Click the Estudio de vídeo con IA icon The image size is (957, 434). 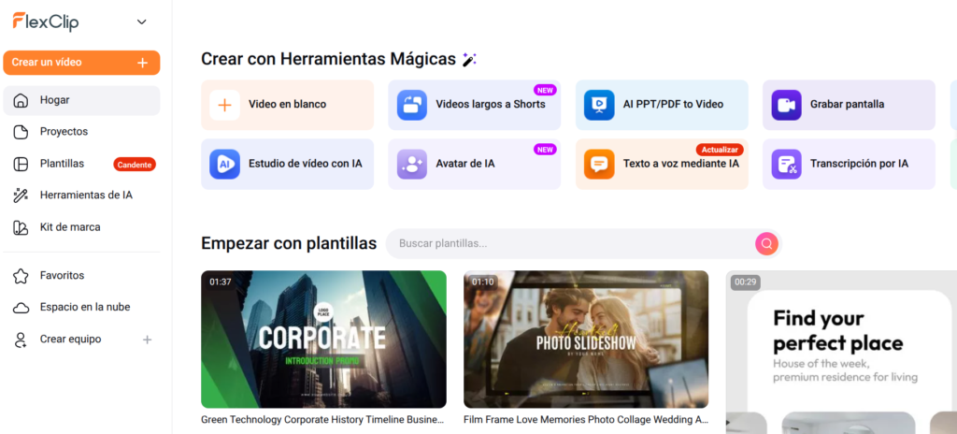click(224, 165)
